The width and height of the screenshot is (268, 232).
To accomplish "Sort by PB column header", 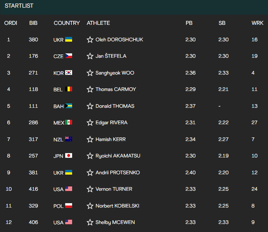I will click(x=189, y=23).
